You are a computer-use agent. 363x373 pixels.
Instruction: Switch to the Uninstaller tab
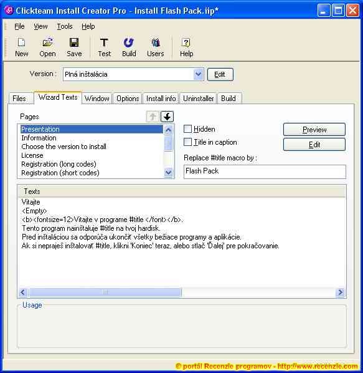point(198,99)
